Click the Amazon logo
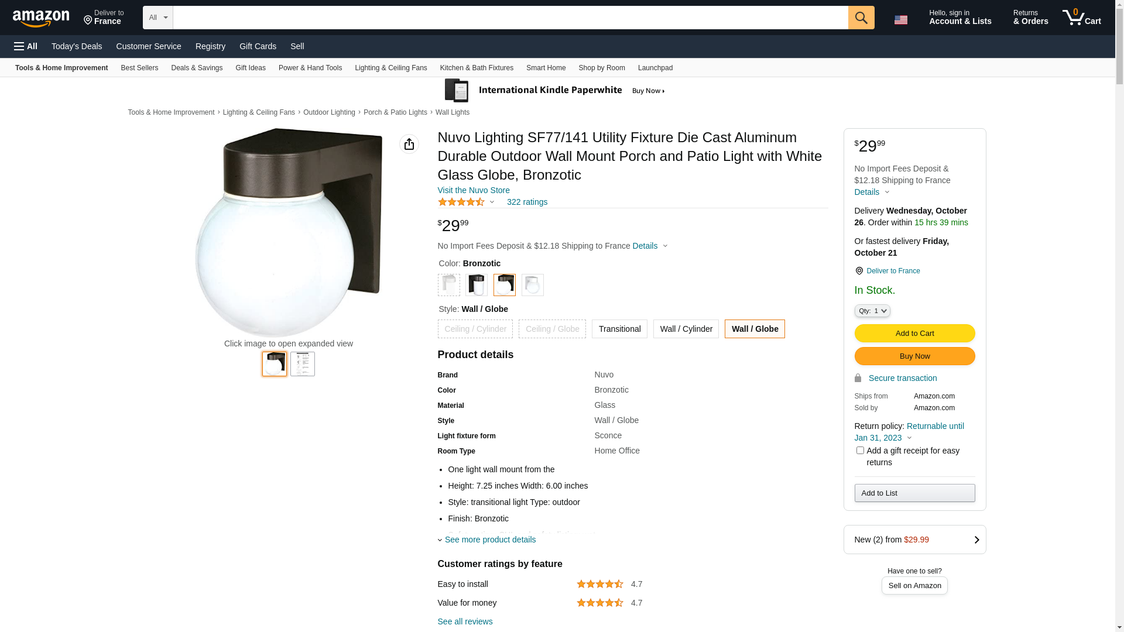Image resolution: width=1124 pixels, height=632 pixels. 41,18
